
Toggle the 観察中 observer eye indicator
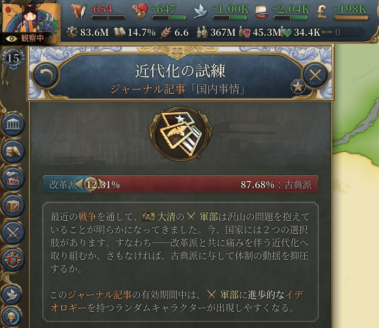tap(23, 38)
